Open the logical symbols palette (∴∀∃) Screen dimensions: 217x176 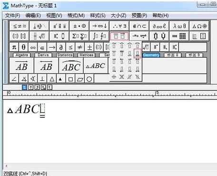(119, 26)
